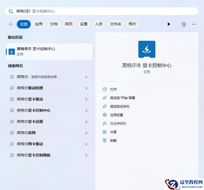
Task: Click the open-external icon beside 打开
Action: tap(105, 89)
